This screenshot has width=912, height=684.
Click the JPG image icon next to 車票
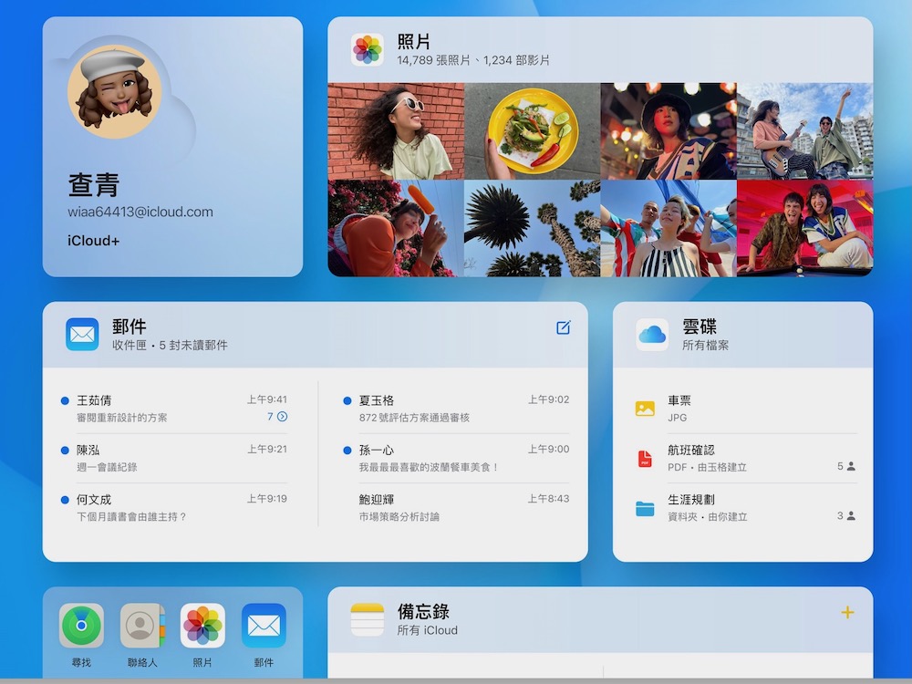pos(645,409)
